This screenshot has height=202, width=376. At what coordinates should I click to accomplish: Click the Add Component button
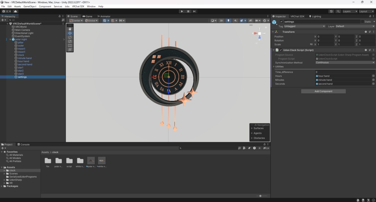(323, 91)
